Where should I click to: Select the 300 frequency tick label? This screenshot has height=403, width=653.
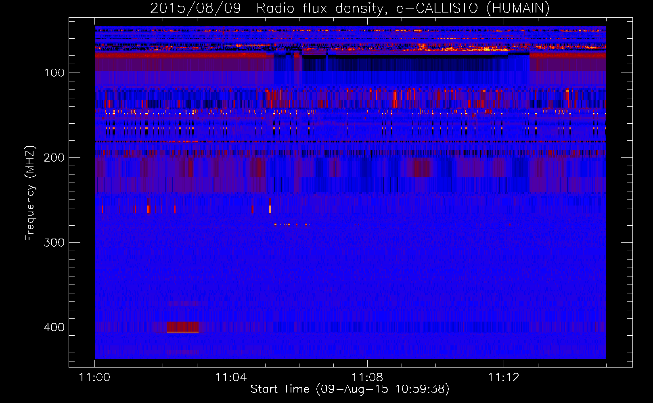point(54,242)
